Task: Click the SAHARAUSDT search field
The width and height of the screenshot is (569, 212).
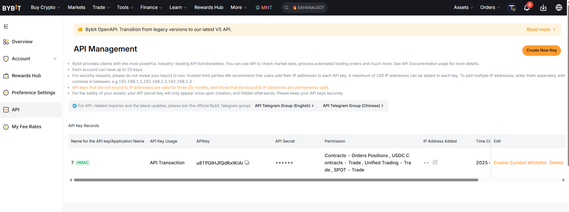Action: 308,8
